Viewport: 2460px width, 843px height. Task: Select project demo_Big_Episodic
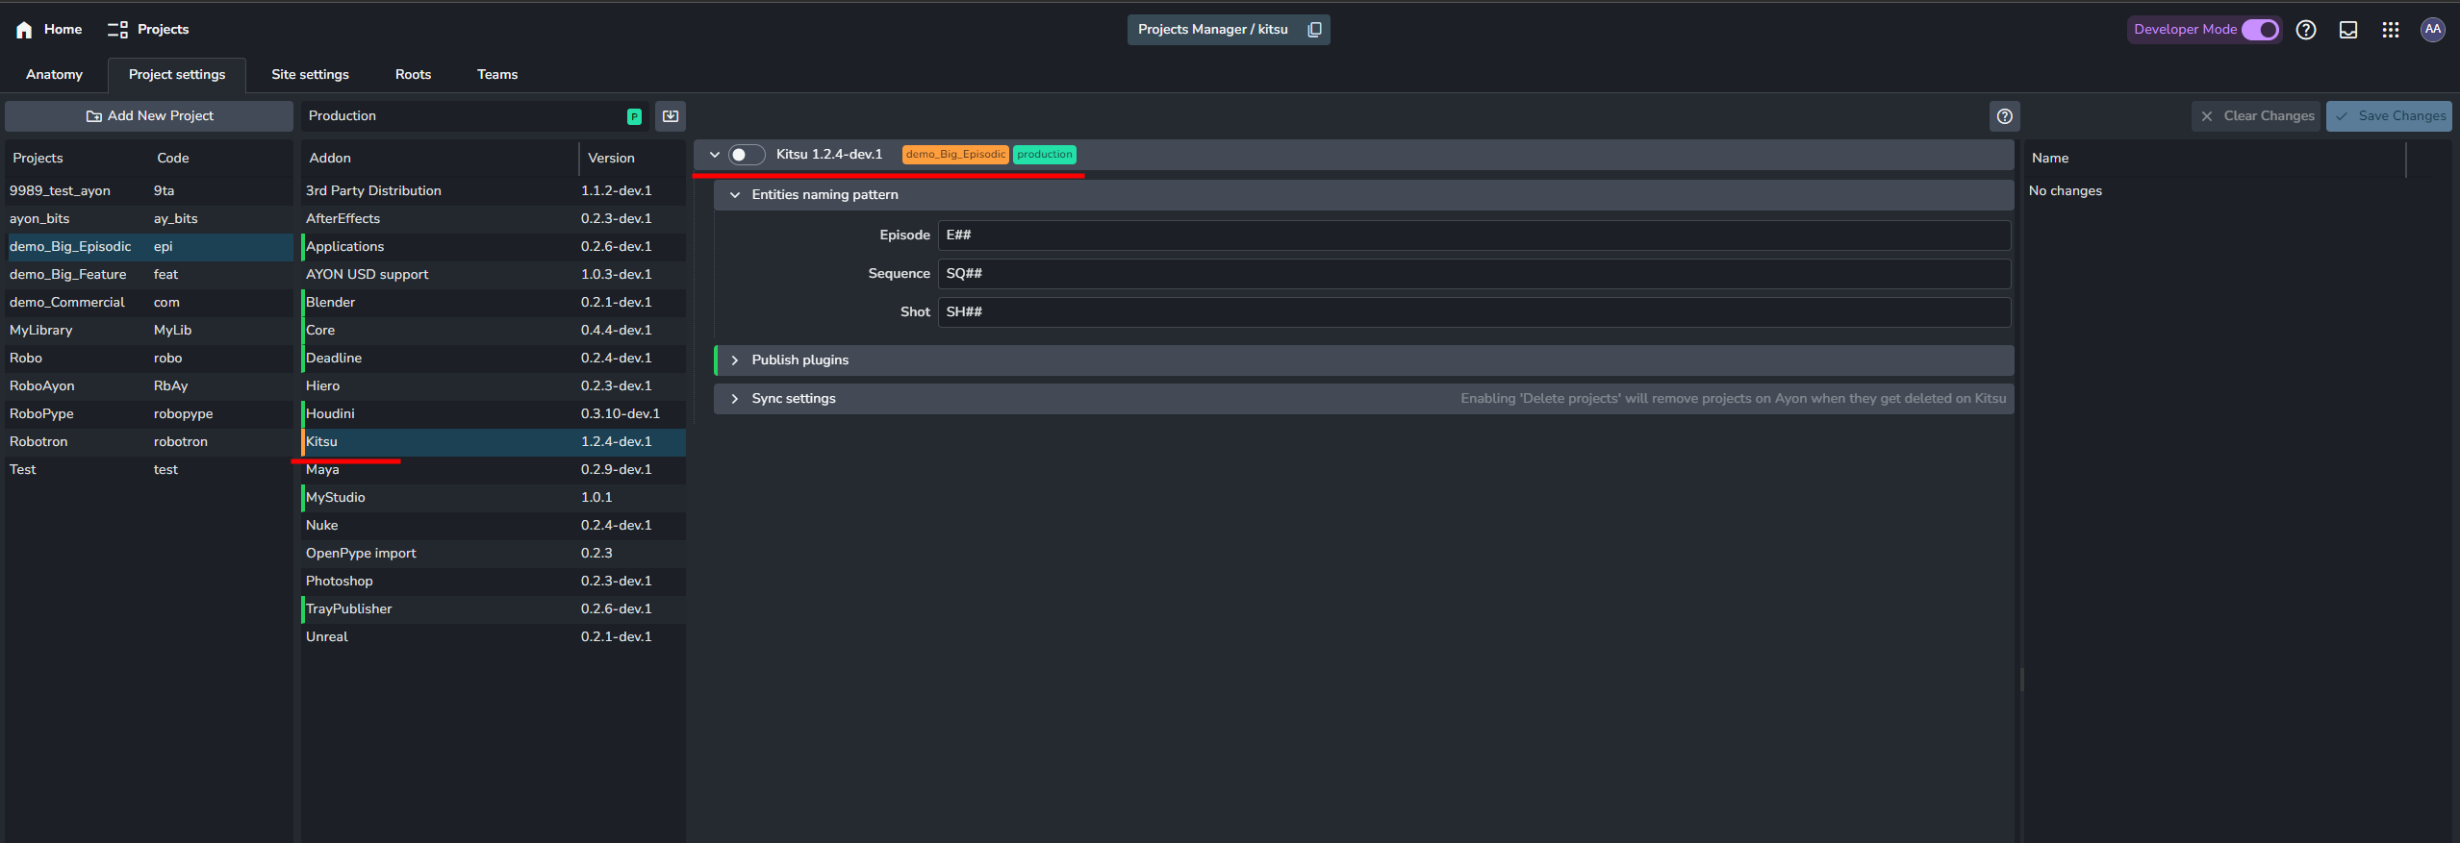[149, 247]
